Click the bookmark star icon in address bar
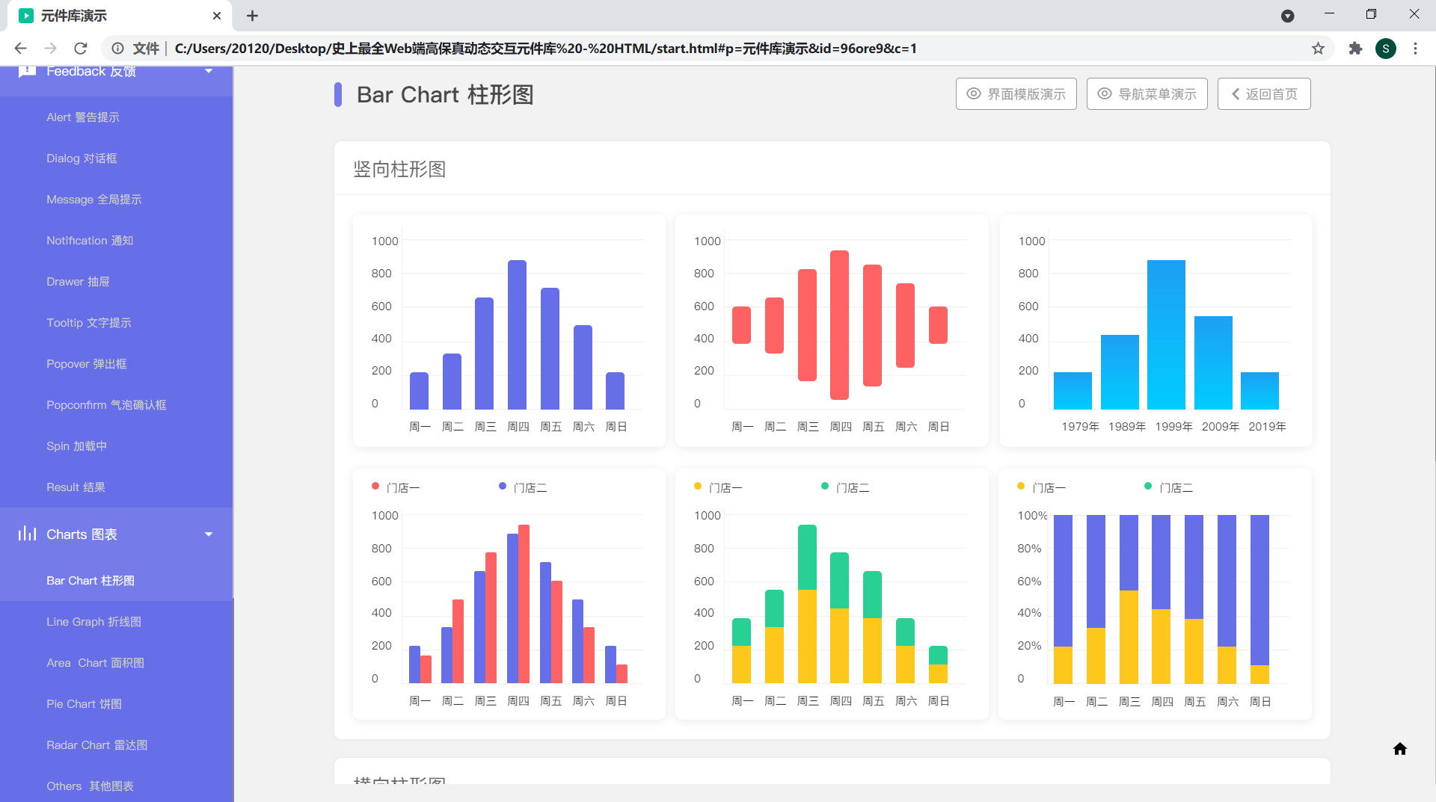 pyautogui.click(x=1318, y=49)
